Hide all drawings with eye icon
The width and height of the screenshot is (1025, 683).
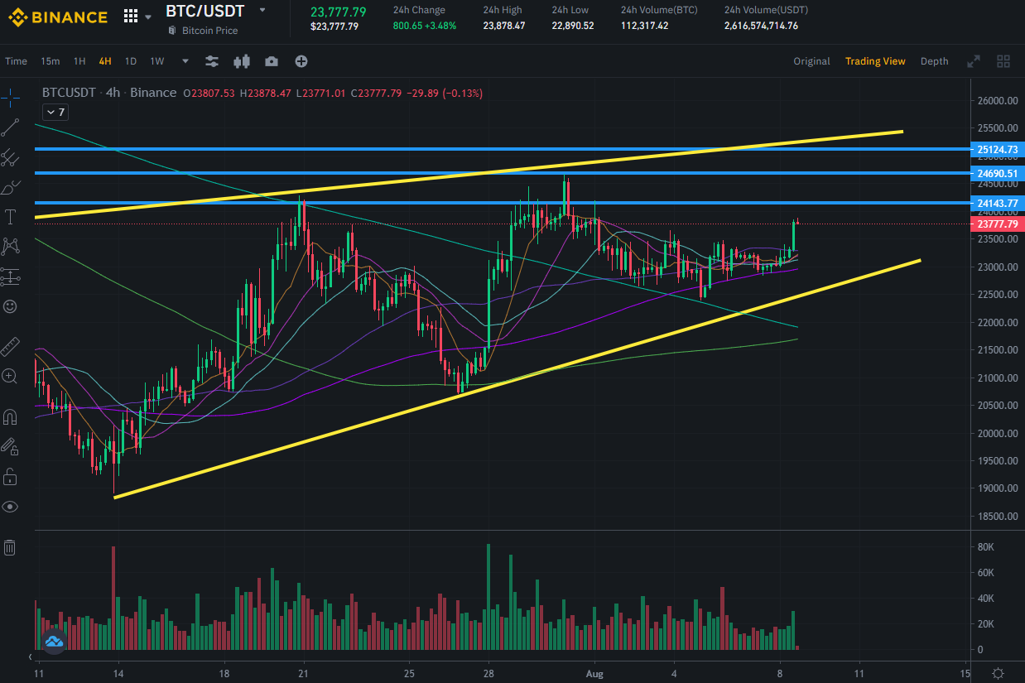coord(10,506)
